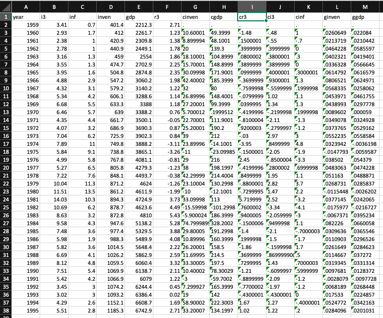
Task: Select the cell containing year 1959
Action: (x=26, y=25)
